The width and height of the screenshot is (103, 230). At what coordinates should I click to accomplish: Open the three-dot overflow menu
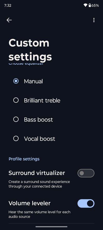click(94, 20)
